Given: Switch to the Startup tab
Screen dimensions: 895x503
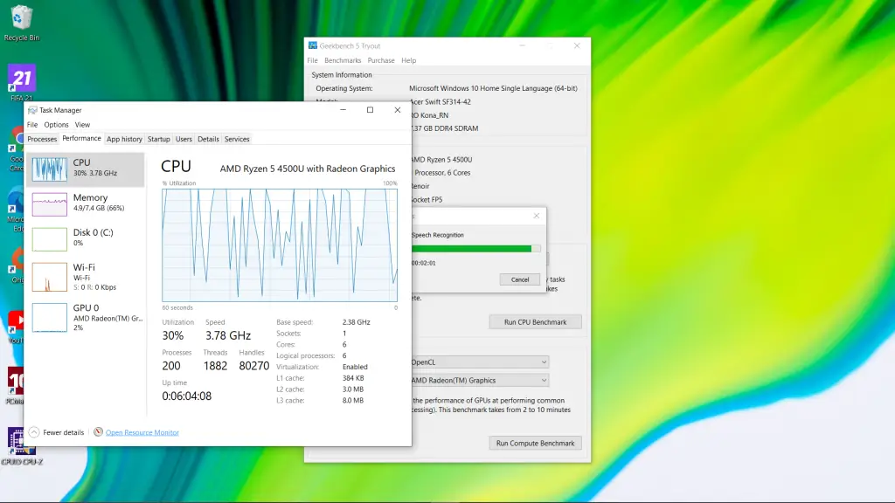Looking at the screenshot, I should pyautogui.click(x=159, y=139).
